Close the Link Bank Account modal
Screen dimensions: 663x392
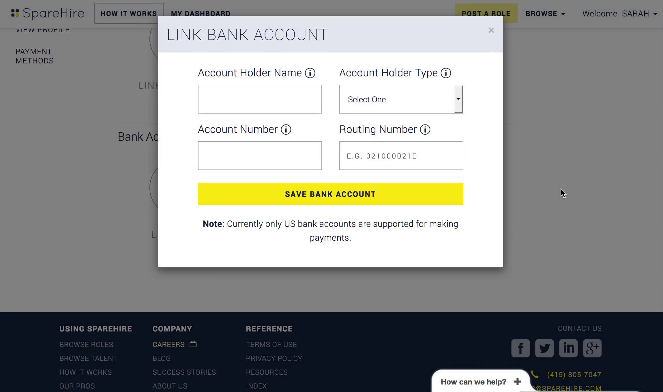491,30
